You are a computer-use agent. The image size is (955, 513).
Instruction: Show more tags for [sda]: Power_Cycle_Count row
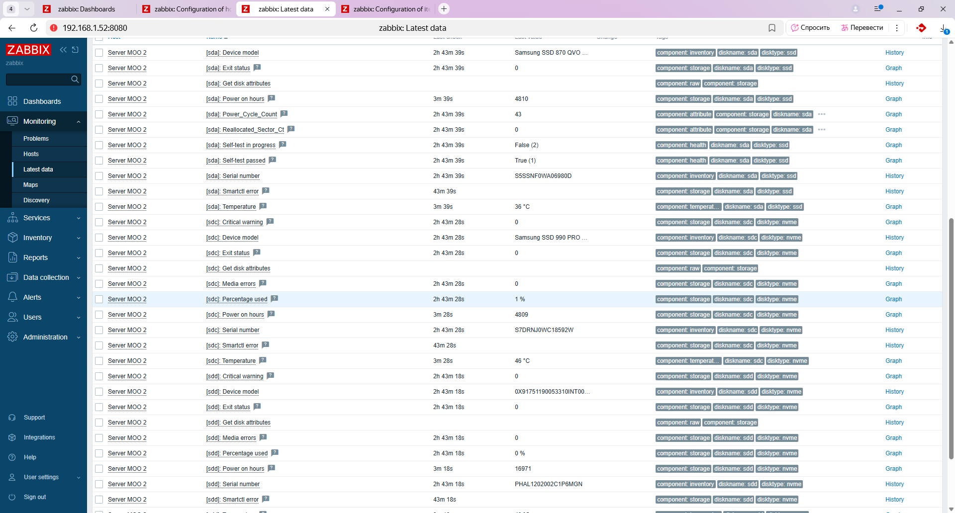coord(822,114)
